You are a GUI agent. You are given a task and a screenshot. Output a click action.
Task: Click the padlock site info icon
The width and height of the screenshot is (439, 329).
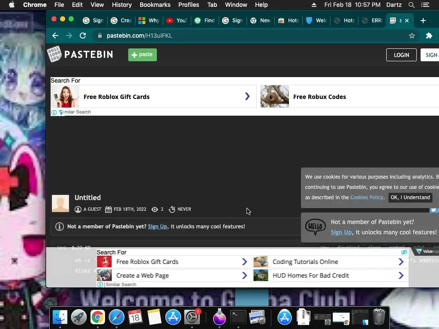(99, 36)
